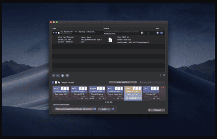Click the round globe icon in file toolbar

[x=63, y=76]
